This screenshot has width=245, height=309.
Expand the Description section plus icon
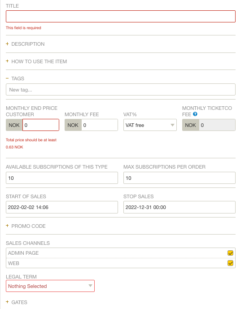click(x=7, y=44)
